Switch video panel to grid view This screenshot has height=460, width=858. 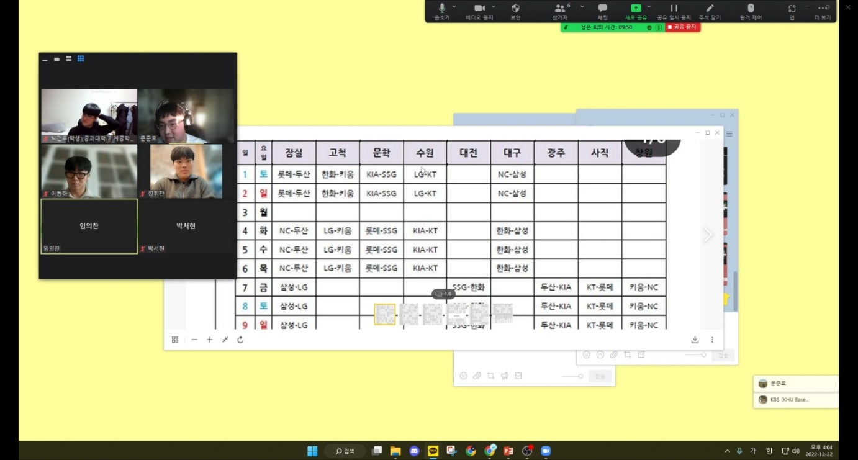point(81,59)
